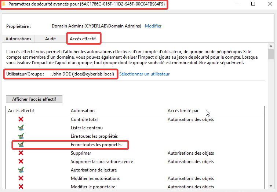Maximize the security settings window
This screenshot has height=192, width=277.
pos(253,4)
